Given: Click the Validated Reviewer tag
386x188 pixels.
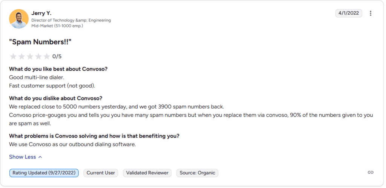Looking at the screenshot, I should [x=147, y=173].
